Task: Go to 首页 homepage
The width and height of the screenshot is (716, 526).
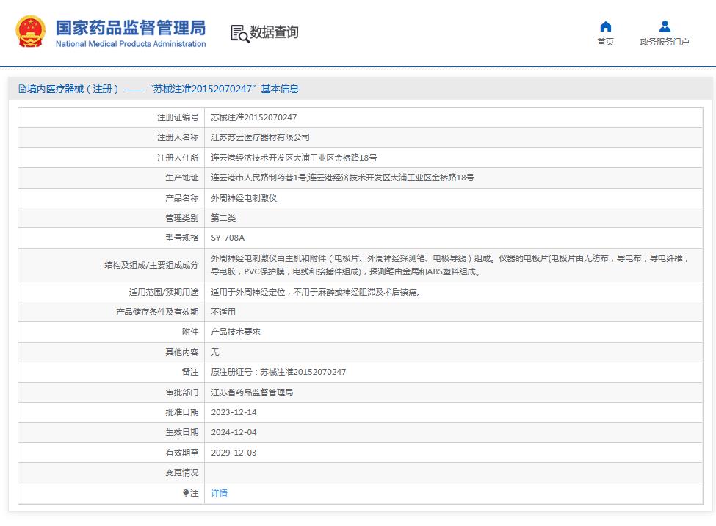Action: (x=604, y=42)
